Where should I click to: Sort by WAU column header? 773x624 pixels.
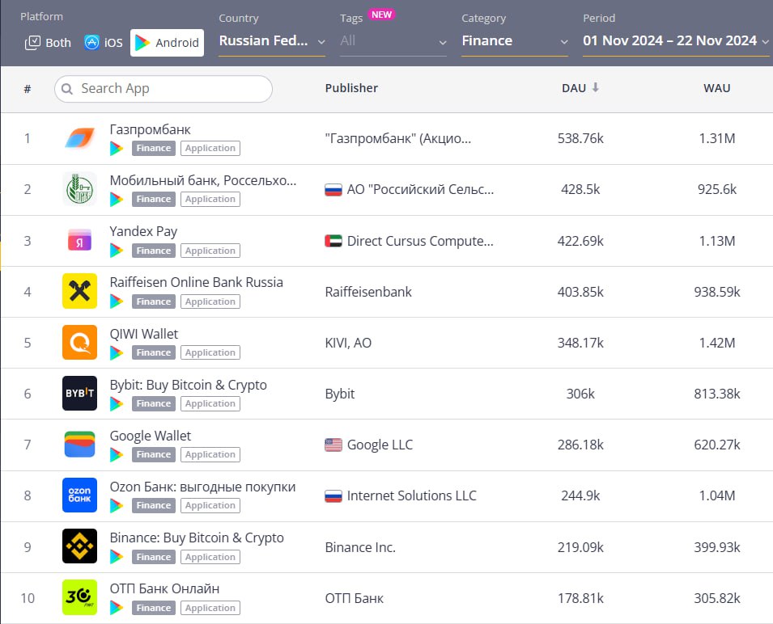tap(717, 88)
